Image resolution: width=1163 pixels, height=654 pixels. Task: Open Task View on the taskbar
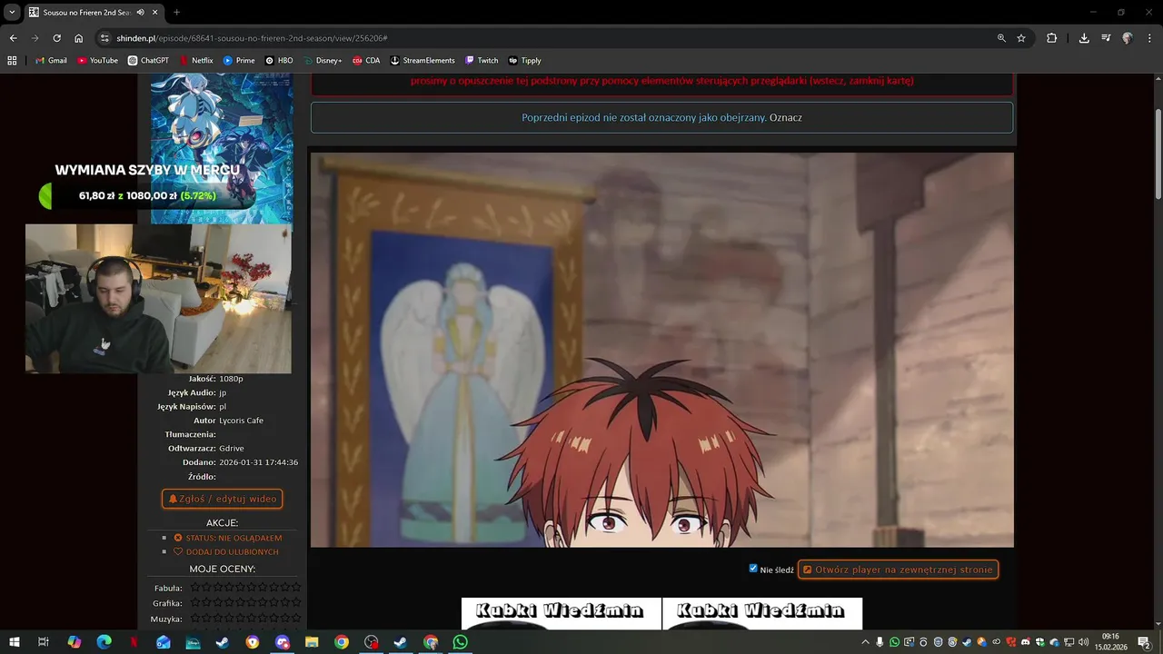43,642
